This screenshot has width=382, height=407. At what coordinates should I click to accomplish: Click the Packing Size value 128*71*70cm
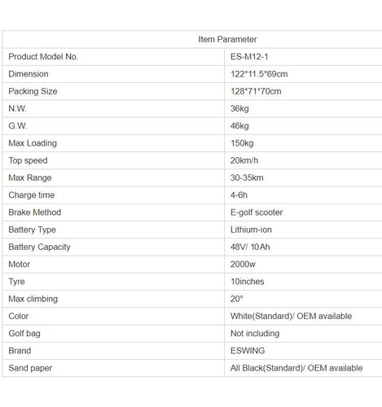(256, 91)
